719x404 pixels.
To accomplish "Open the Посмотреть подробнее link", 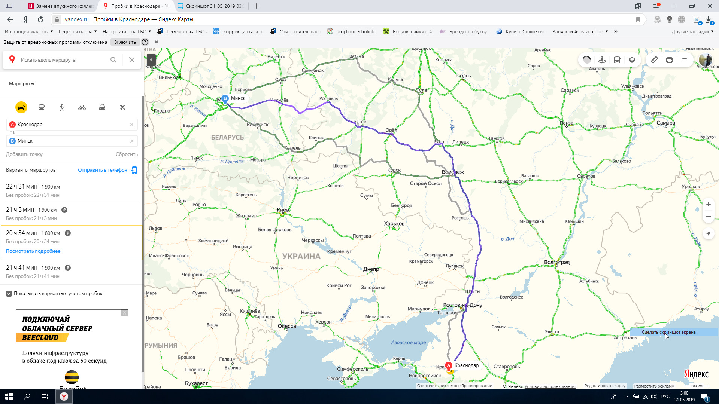I will 33,251.
